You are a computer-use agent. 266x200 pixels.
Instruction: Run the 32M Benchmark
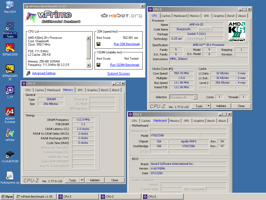coord(127,44)
